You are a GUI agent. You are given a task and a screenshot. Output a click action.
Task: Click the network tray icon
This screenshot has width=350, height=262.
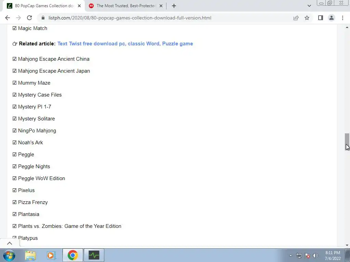[x=299, y=256]
